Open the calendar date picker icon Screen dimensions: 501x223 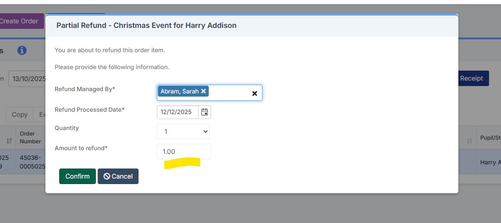tap(205, 112)
